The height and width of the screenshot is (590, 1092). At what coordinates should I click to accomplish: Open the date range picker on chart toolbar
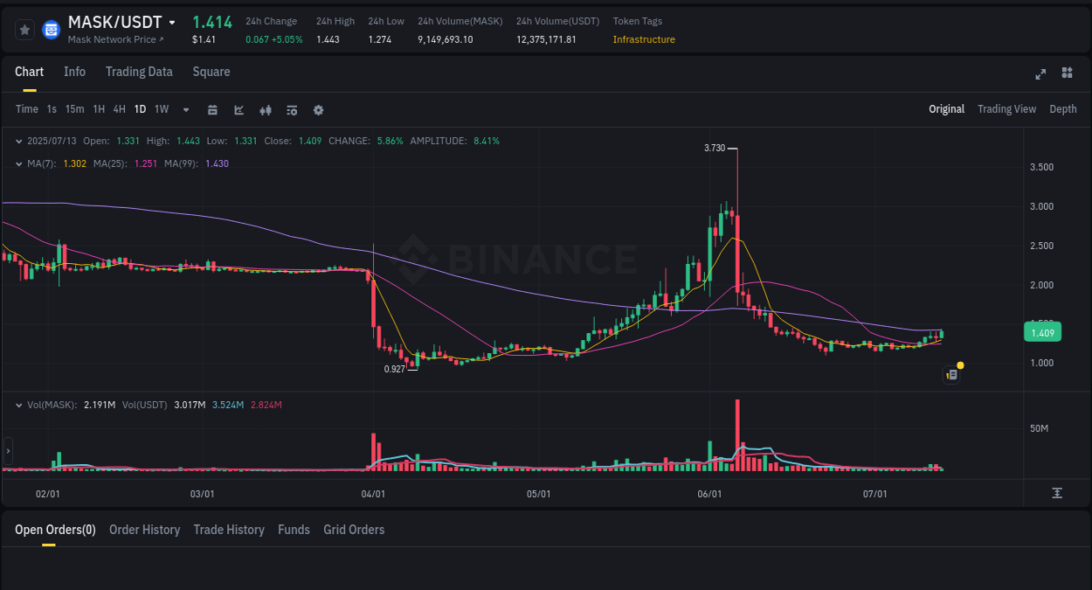(x=212, y=109)
